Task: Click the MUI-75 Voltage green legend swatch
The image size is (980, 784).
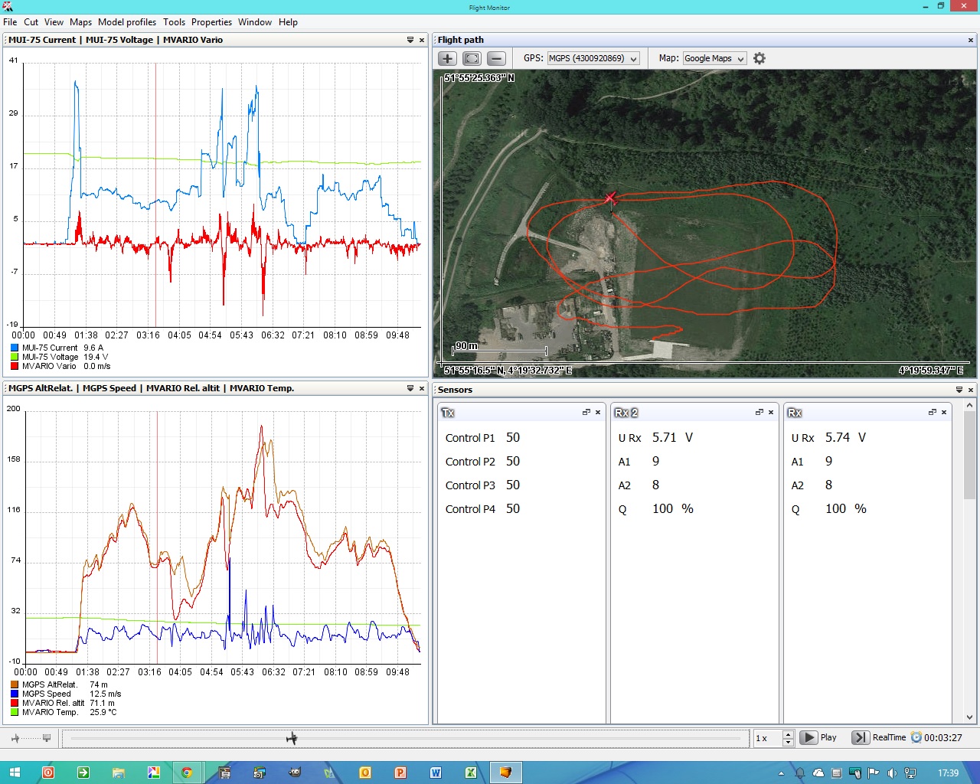Action: (15, 357)
